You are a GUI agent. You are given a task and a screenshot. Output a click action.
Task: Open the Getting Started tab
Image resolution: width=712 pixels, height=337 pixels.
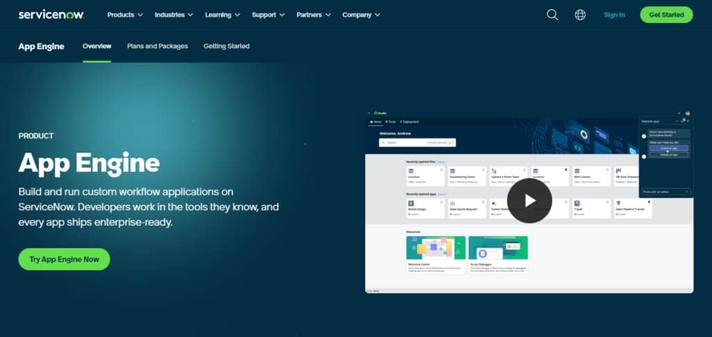pos(226,47)
